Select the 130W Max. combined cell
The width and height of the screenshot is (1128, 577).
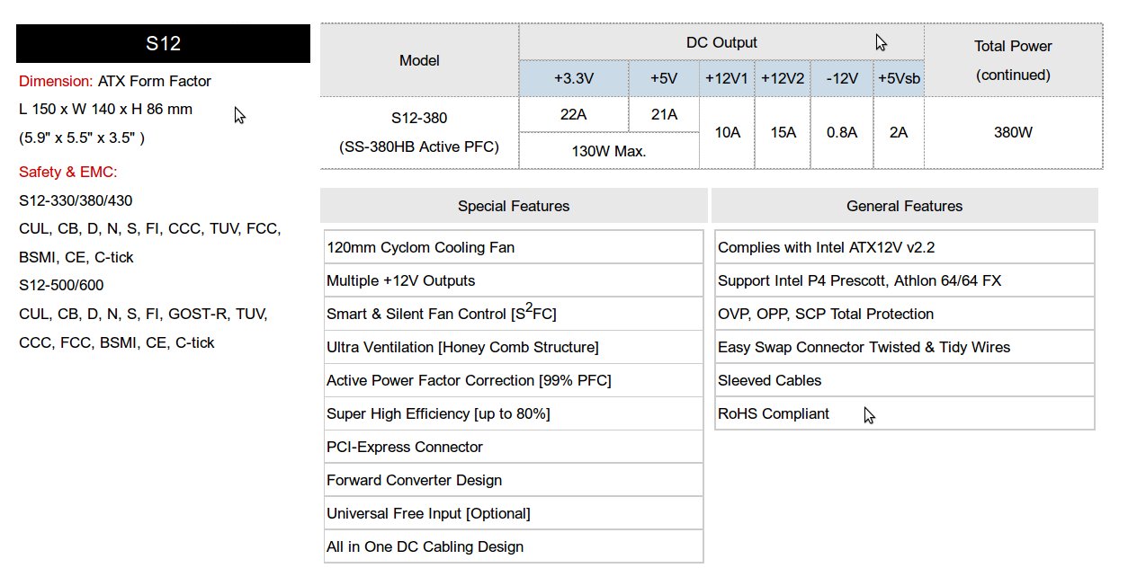coord(609,151)
